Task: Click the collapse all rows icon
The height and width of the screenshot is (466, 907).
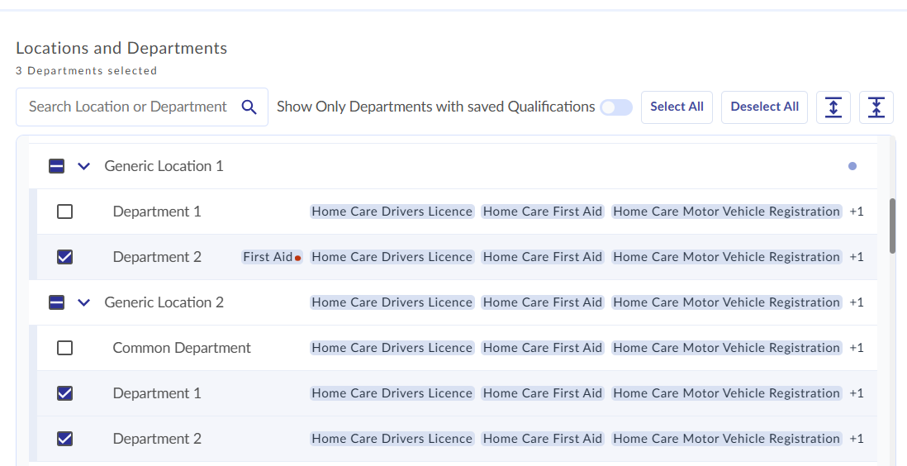Action: [876, 107]
